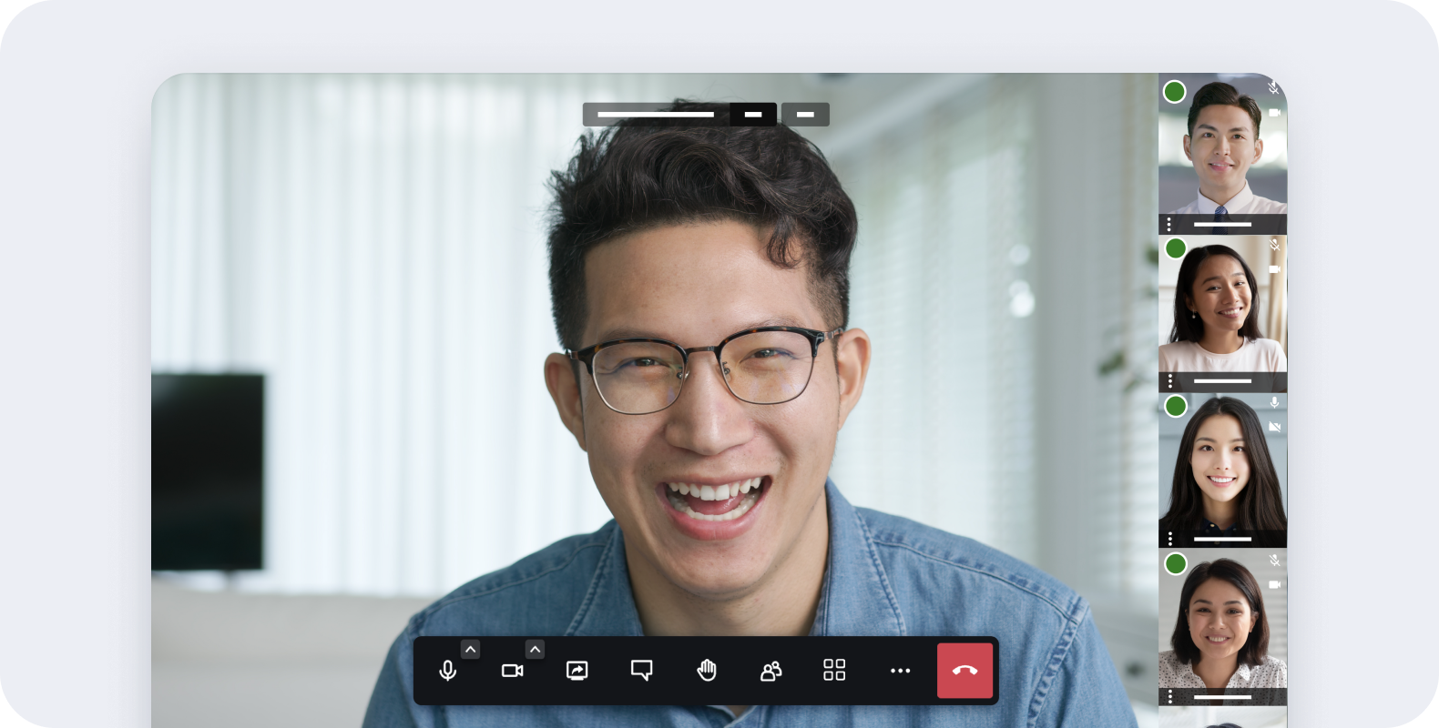Click the muted mic icon on the polka-dot blouse woman's thumbnail
Image resolution: width=1439 pixels, height=728 pixels.
click(x=1274, y=560)
